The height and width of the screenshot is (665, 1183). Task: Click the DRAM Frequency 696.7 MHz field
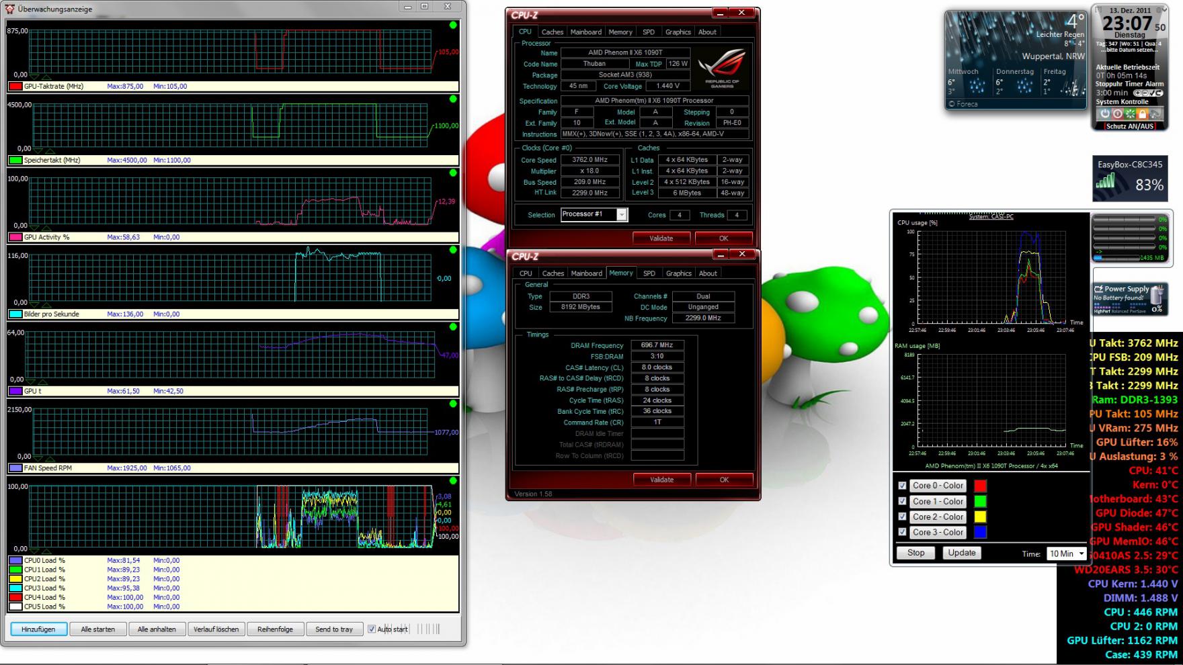click(x=657, y=345)
